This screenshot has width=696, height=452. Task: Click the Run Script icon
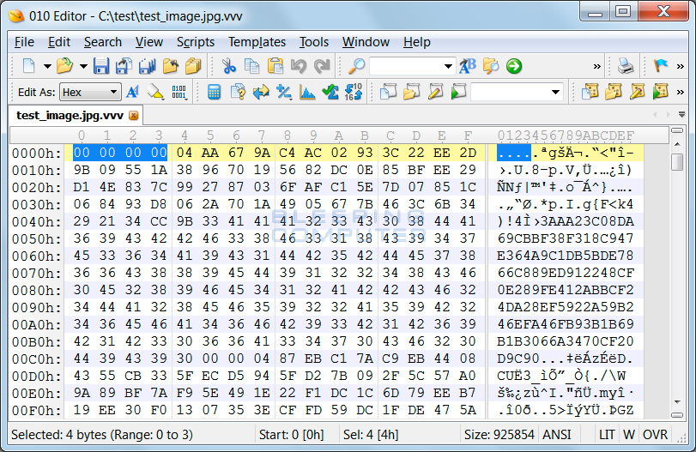pyautogui.click(x=458, y=92)
